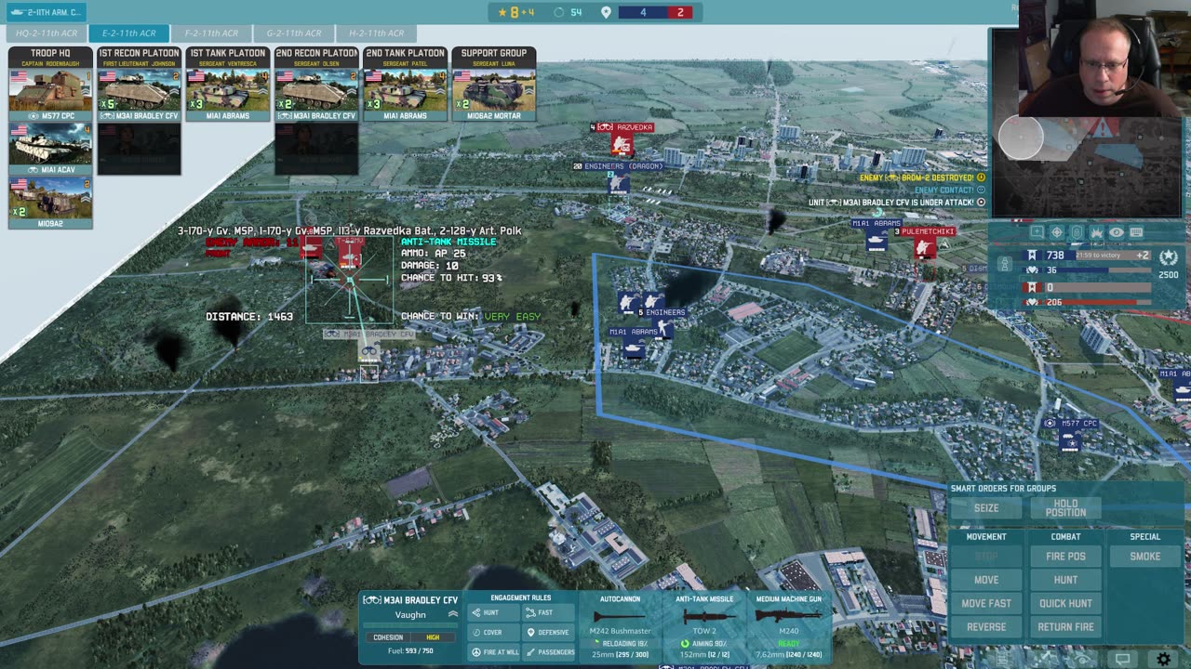Click the blue team score 4
This screenshot has height=669, width=1191.
pyautogui.click(x=644, y=12)
